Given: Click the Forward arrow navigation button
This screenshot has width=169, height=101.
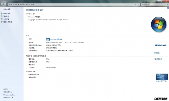Looking at the screenshot, I should tap(5, 4).
